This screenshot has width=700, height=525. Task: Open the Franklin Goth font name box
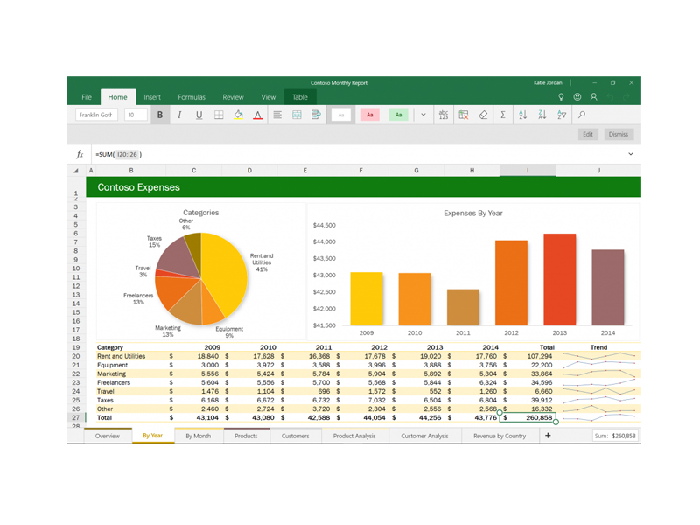point(96,115)
